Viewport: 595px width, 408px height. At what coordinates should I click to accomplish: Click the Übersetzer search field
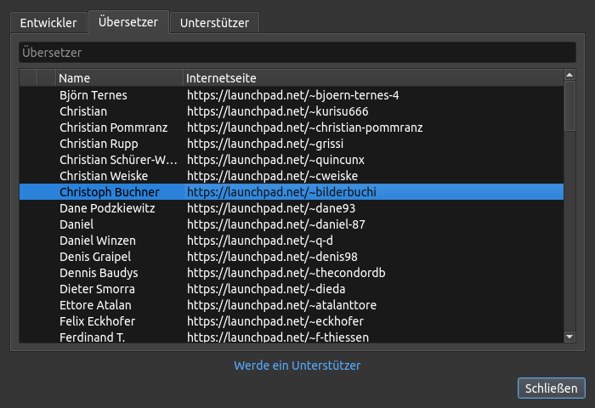pos(297,52)
